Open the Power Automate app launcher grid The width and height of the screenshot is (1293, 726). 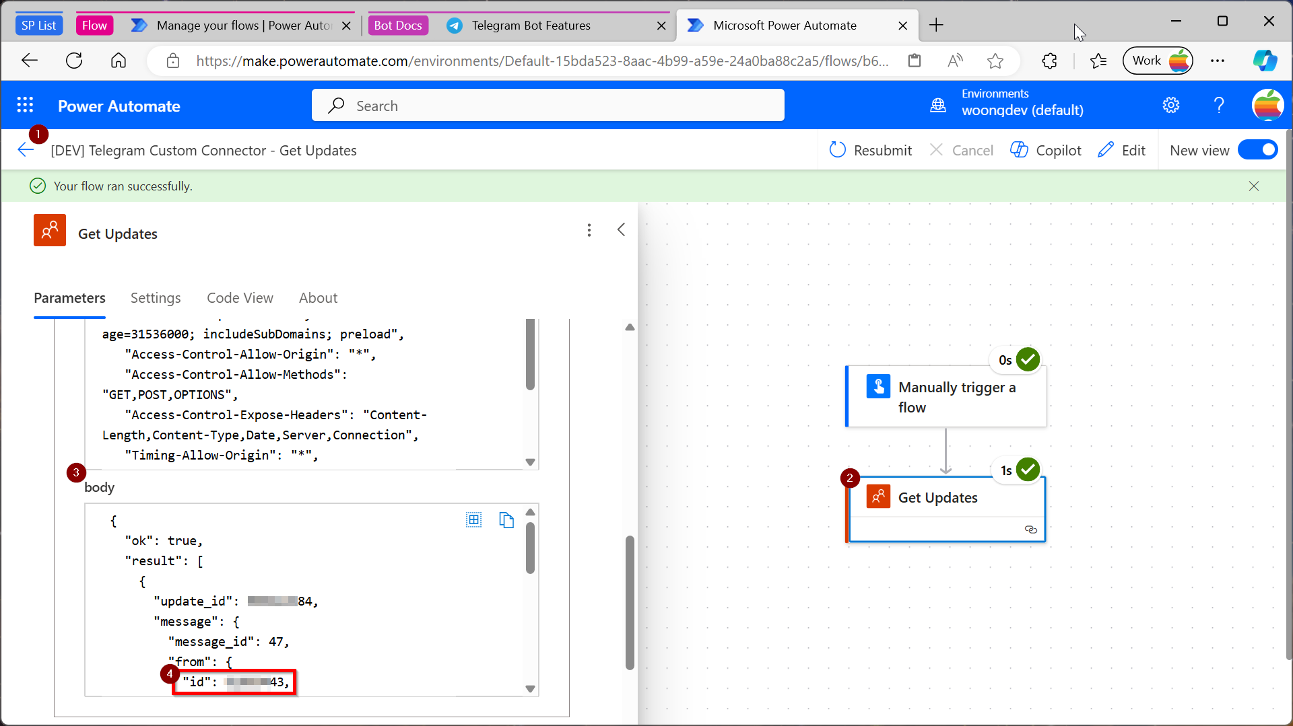25,106
